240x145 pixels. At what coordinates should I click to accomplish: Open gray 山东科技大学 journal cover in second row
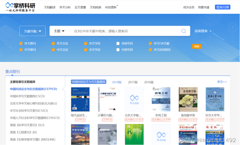107,134
